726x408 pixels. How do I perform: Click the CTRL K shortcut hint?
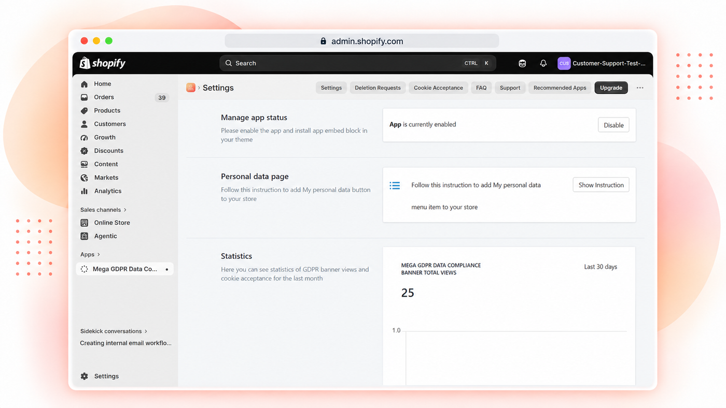pyautogui.click(x=477, y=63)
